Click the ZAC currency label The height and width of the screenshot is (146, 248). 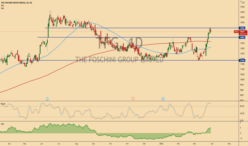pos(243,3)
